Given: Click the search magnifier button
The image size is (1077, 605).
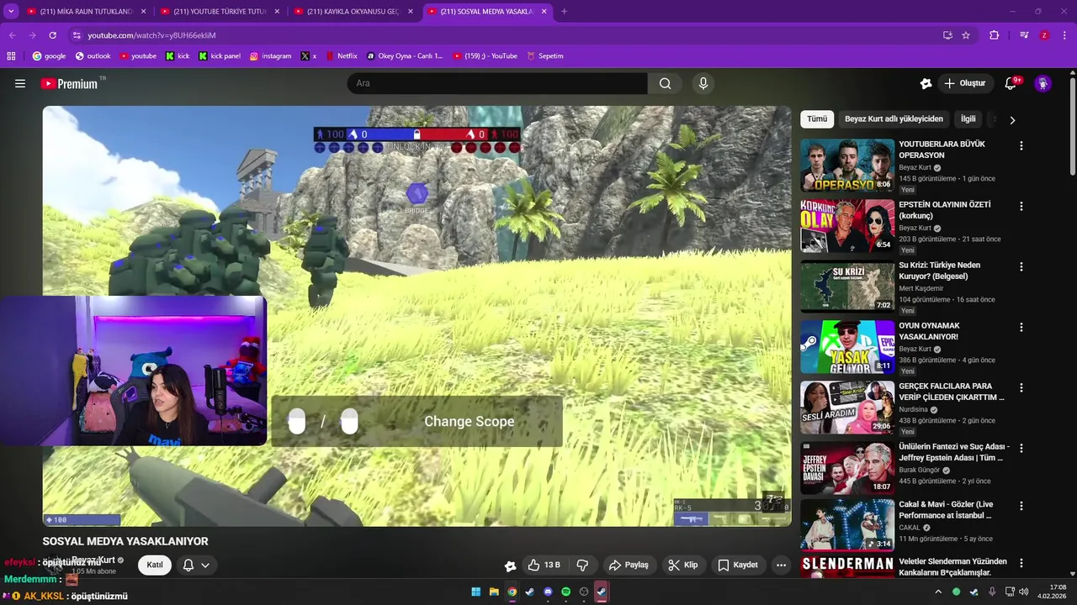Looking at the screenshot, I should (665, 83).
